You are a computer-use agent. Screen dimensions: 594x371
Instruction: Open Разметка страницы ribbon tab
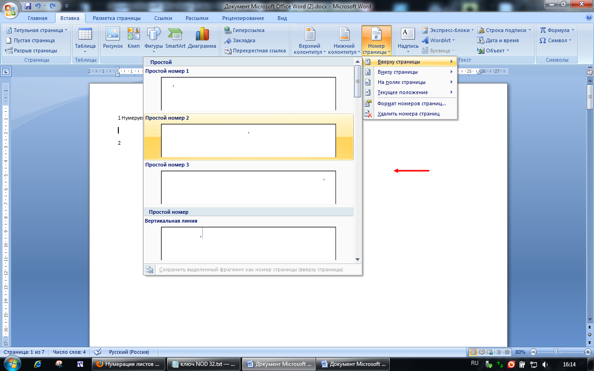tap(116, 18)
